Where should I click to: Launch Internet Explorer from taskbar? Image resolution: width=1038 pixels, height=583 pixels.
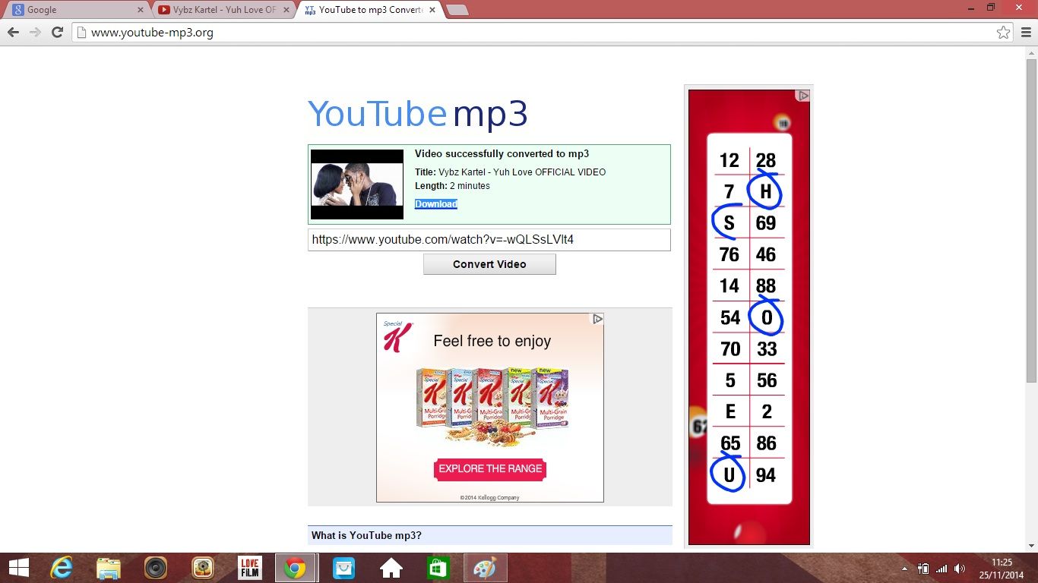point(61,568)
